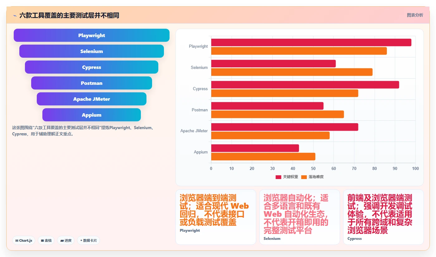Click the Apache JMeter y-axis label
This screenshot has height=257, width=436.
point(194,131)
